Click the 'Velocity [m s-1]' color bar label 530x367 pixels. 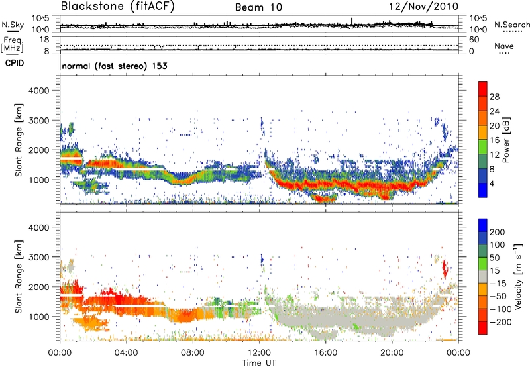tap(518, 276)
